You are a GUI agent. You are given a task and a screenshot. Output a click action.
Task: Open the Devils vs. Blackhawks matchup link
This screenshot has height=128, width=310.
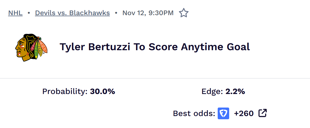click(x=72, y=13)
